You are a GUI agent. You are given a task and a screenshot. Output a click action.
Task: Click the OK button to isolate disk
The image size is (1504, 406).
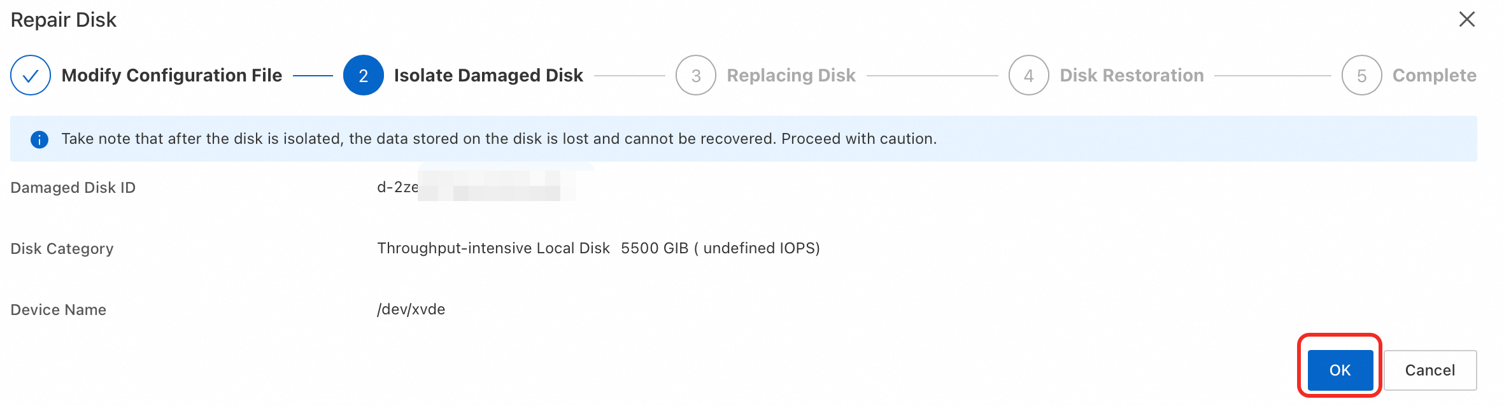click(x=1340, y=370)
